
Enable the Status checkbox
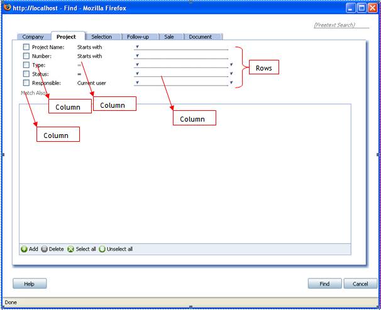(x=26, y=74)
